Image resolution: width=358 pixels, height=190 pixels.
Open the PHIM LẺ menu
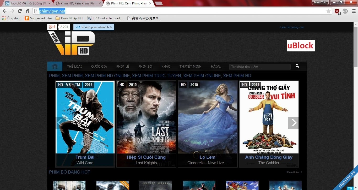pos(123,67)
